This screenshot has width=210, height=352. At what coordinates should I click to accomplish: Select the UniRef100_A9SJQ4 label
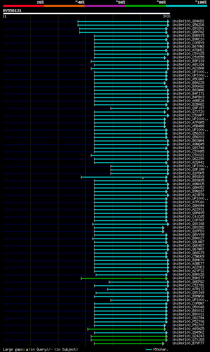[x=188, y=65]
